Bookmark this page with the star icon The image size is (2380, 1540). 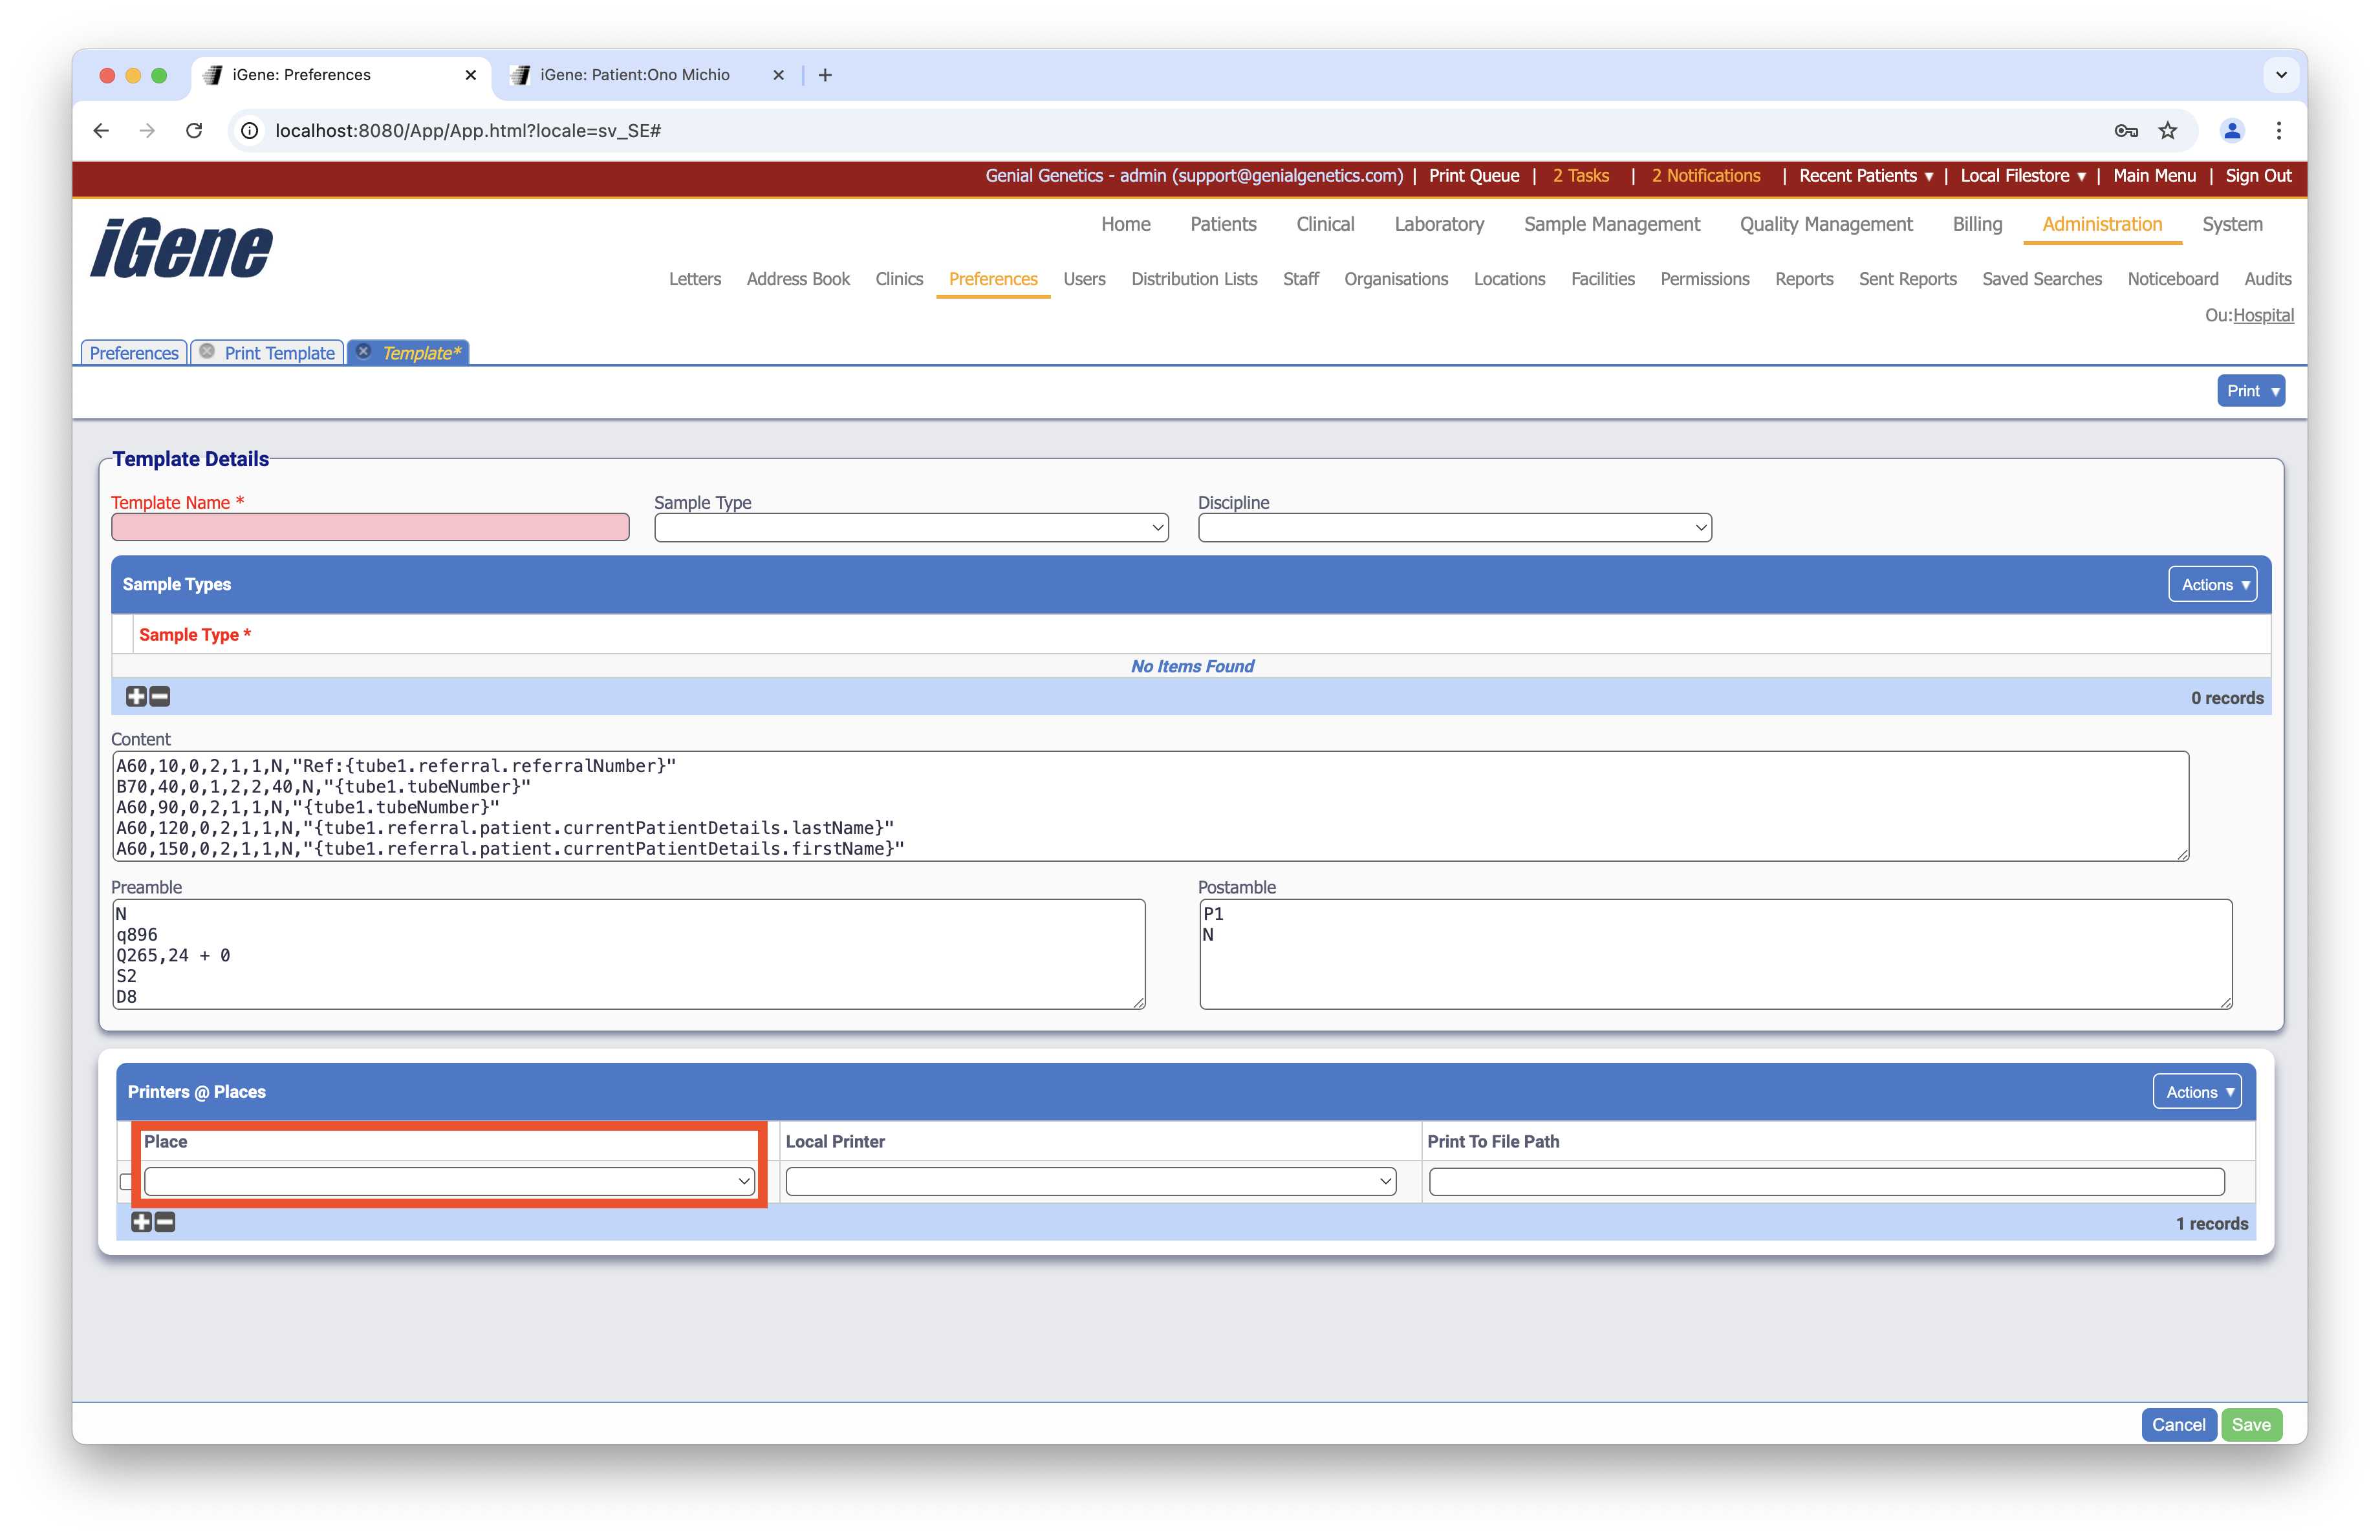(x=2167, y=131)
